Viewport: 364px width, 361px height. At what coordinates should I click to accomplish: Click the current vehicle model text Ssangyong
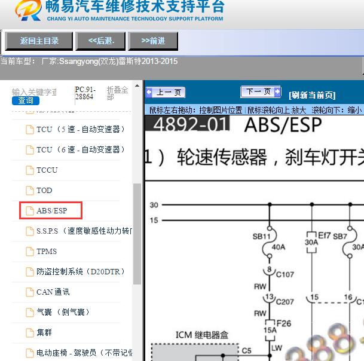(89, 62)
